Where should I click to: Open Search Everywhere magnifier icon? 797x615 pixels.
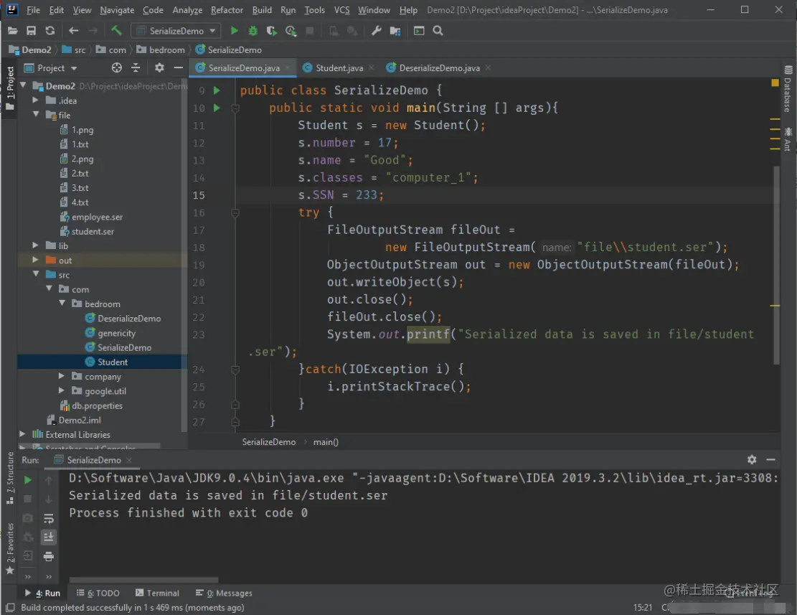tap(438, 31)
